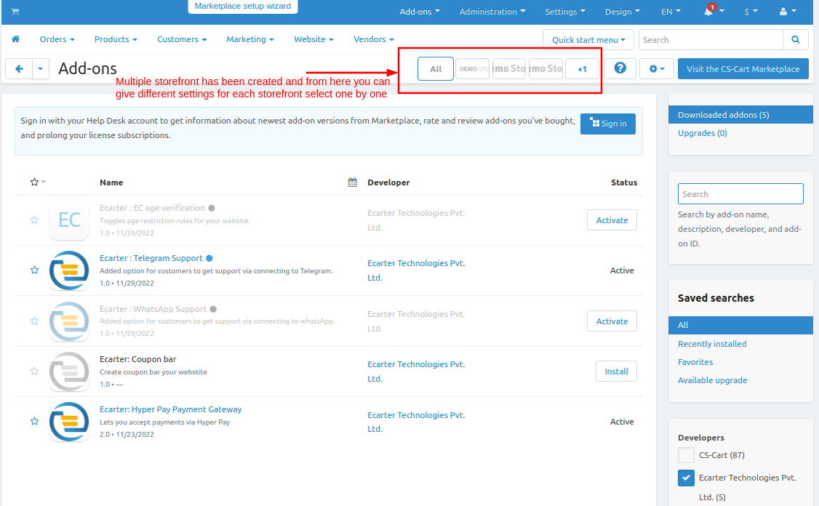Click the Sign in button
This screenshot has width=819, height=506.
click(608, 124)
